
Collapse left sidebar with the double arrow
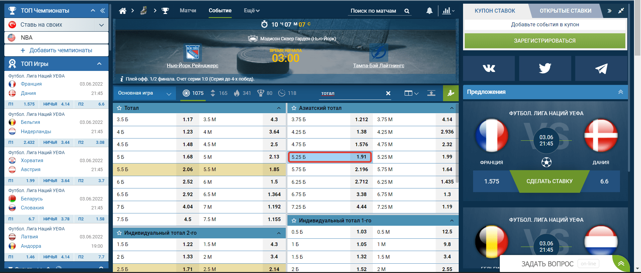(102, 11)
